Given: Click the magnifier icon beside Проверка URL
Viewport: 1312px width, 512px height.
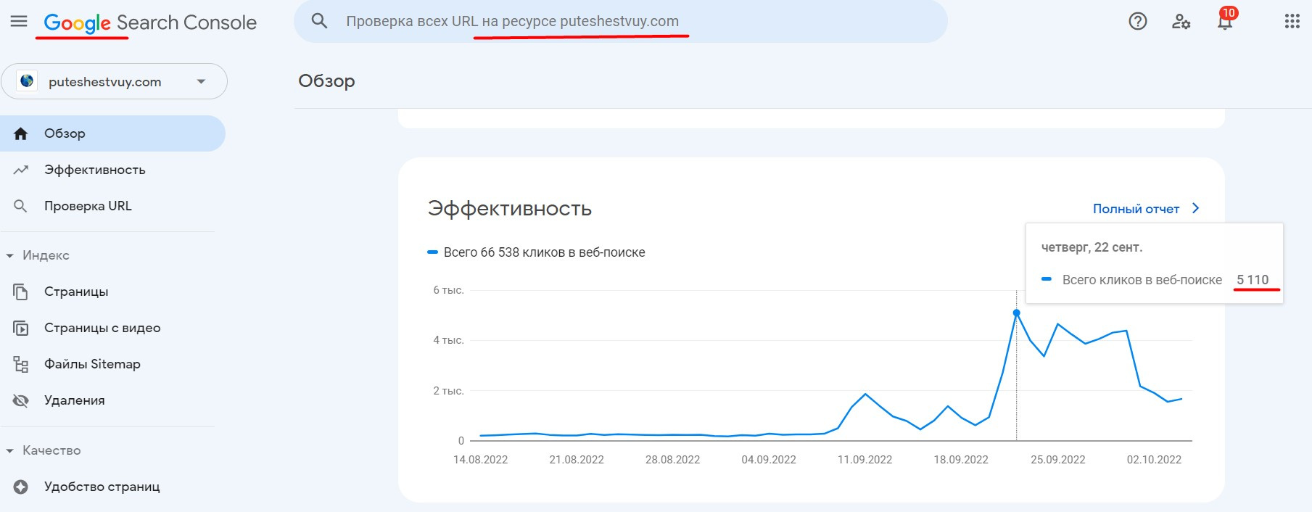Looking at the screenshot, I should click(21, 206).
